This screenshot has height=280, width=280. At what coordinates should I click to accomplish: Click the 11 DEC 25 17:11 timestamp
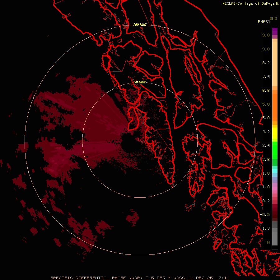208,278
